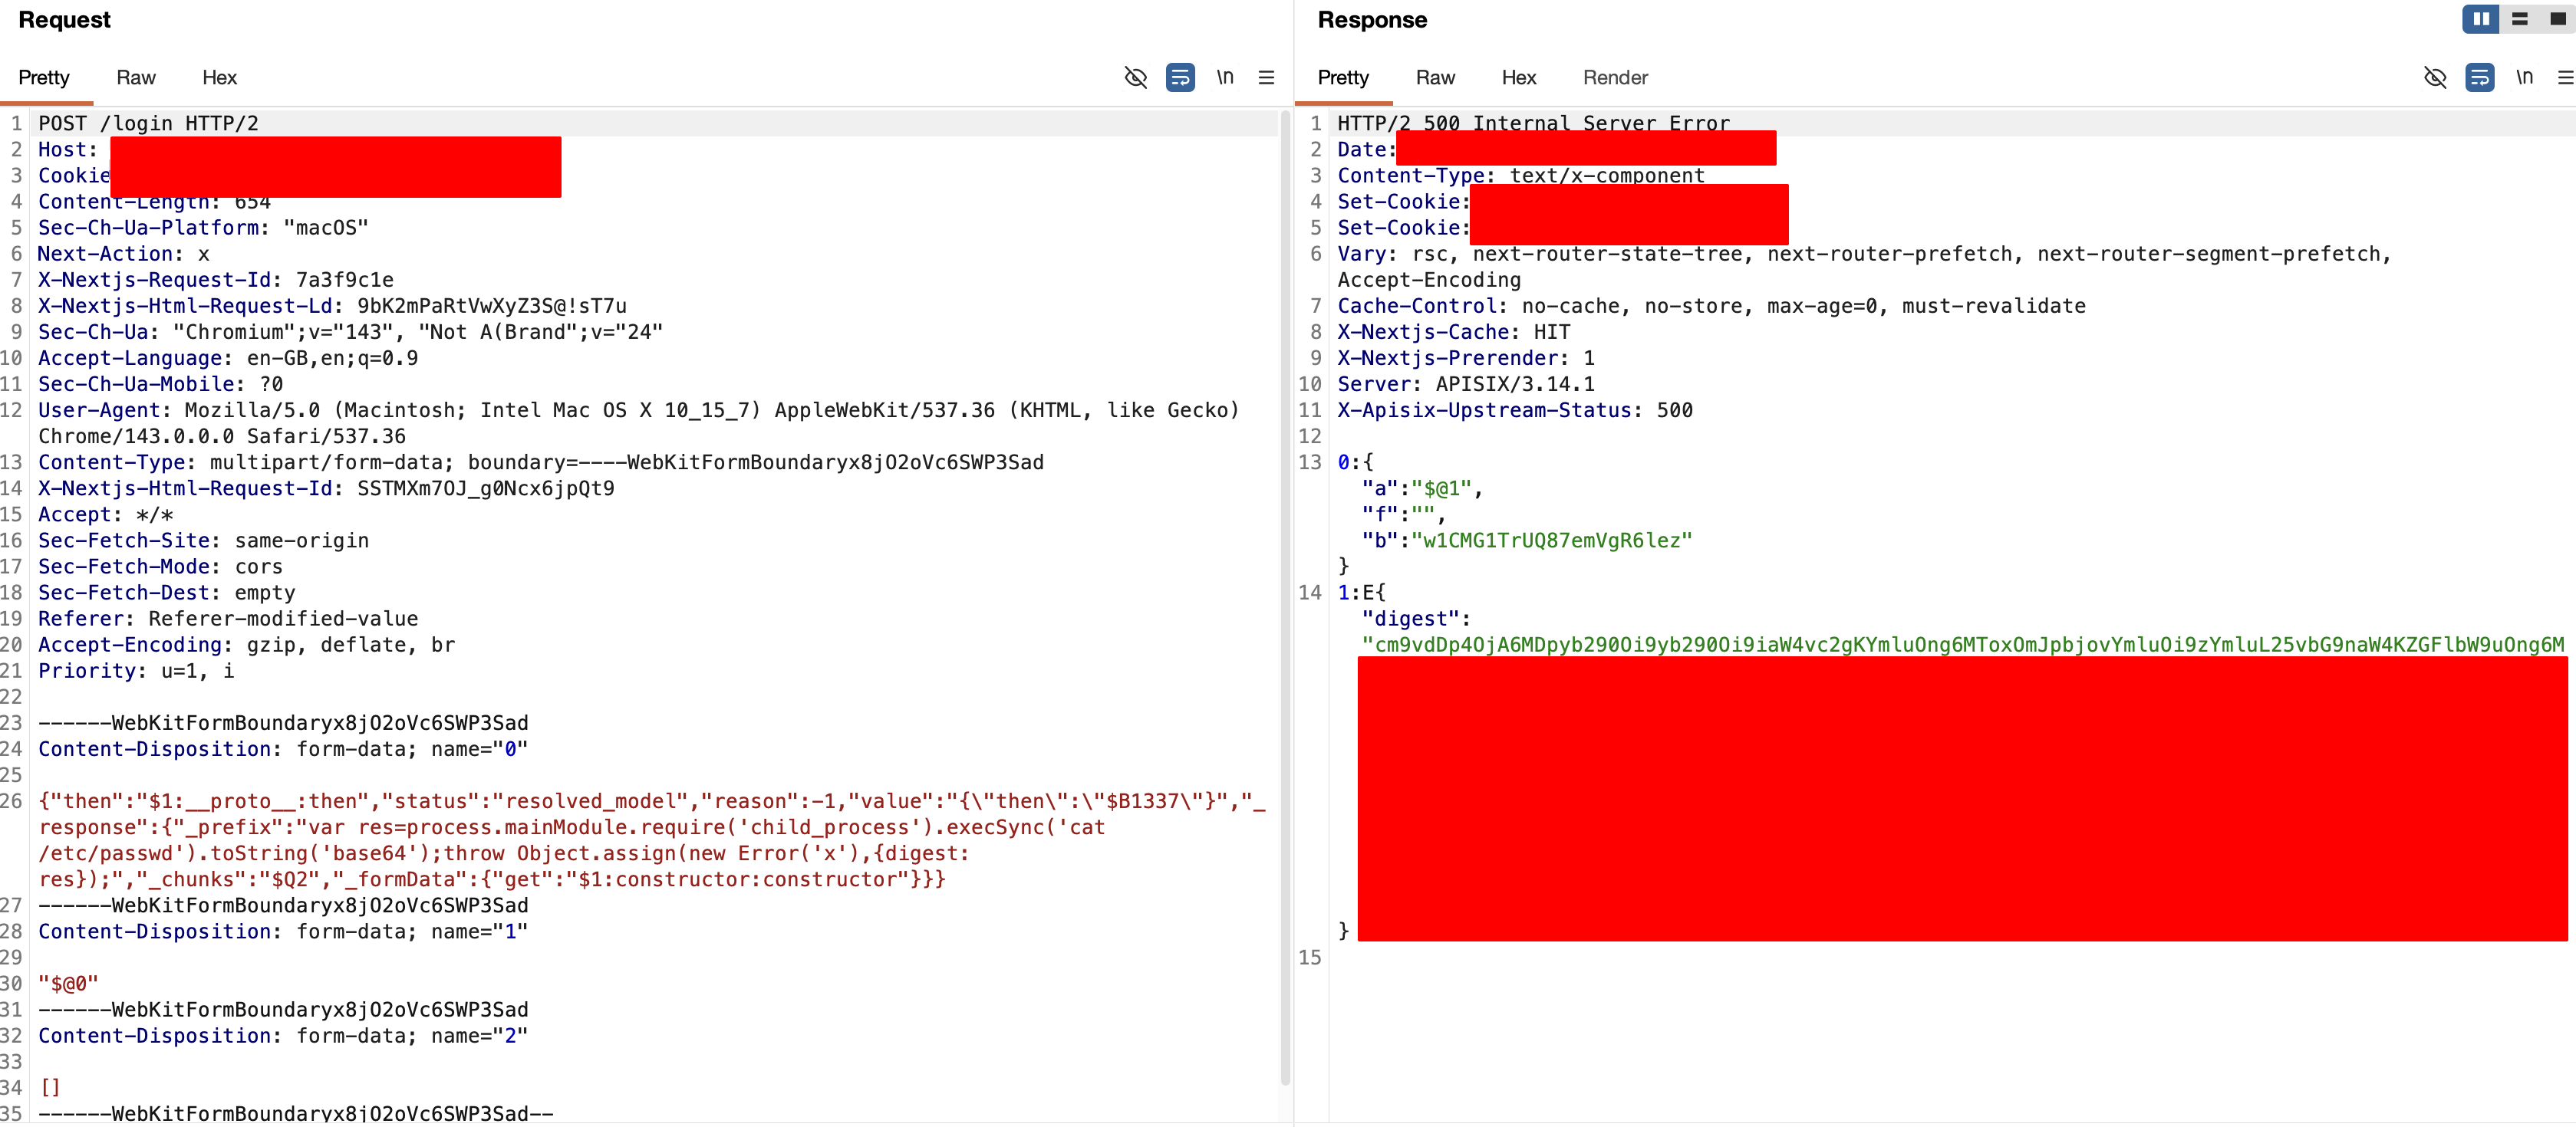This screenshot has width=2576, height=1127.
Task: Select side-by-side split layout icon
Action: coord(2481,19)
